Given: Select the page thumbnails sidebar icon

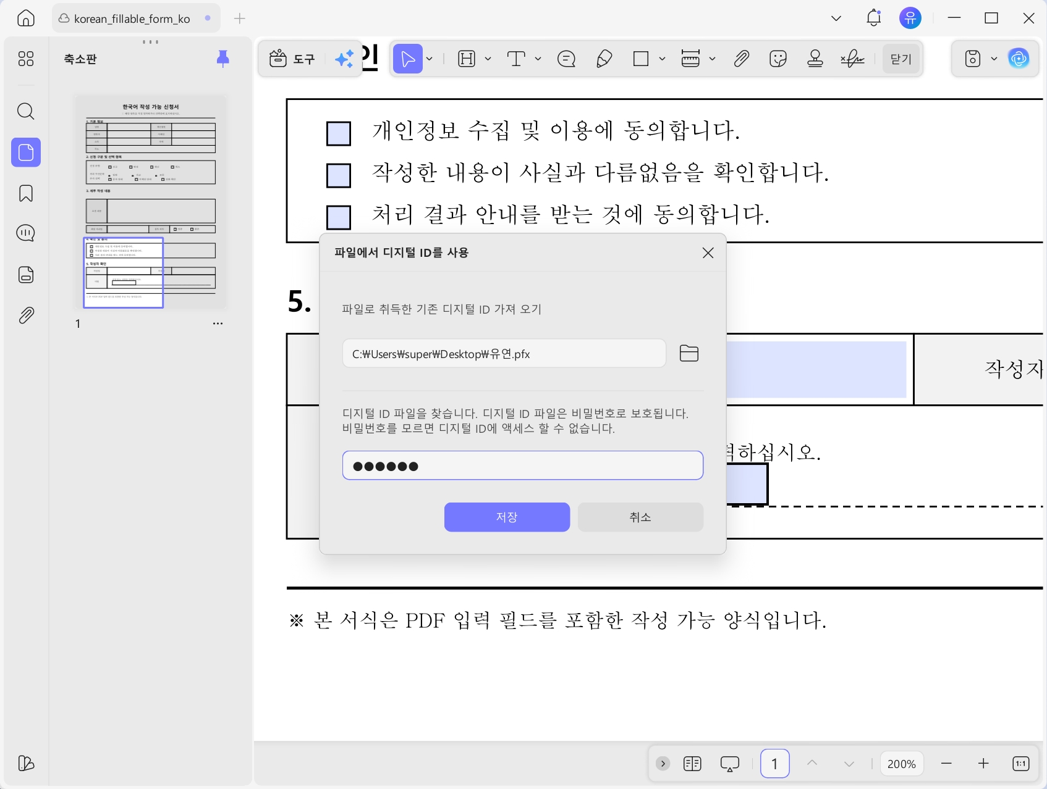Looking at the screenshot, I should [26, 152].
